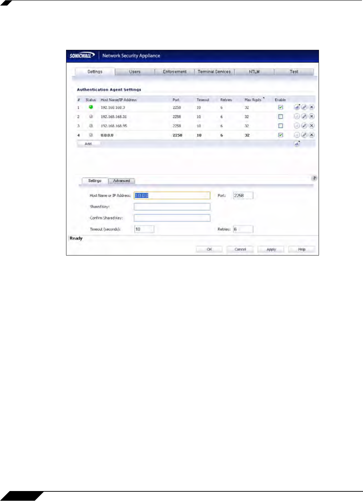
Task: Switch to the Users tab
Action: (x=135, y=72)
